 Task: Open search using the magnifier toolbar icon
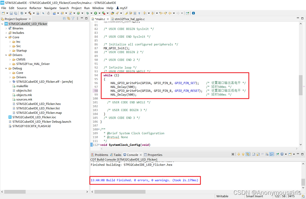44,13
